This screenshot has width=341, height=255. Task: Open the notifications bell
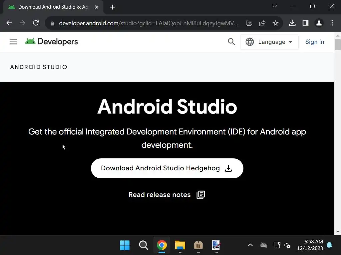(x=329, y=245)
